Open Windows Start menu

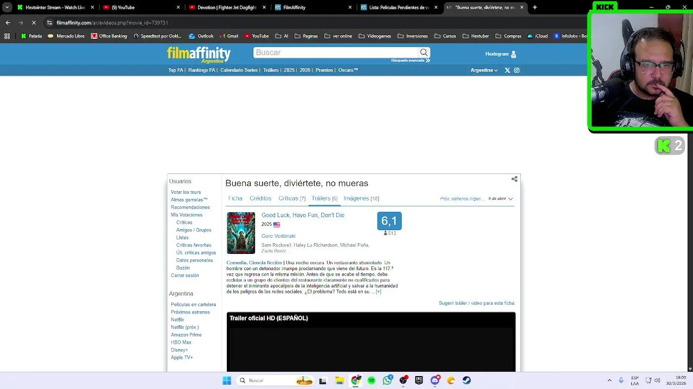coord(227,380)
